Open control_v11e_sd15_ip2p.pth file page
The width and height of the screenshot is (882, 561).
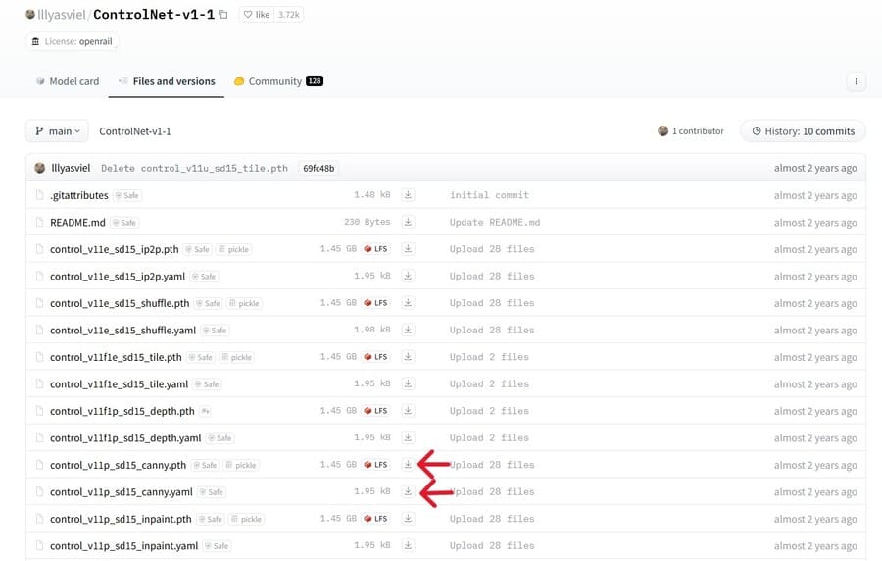click(x=115, y=249)
